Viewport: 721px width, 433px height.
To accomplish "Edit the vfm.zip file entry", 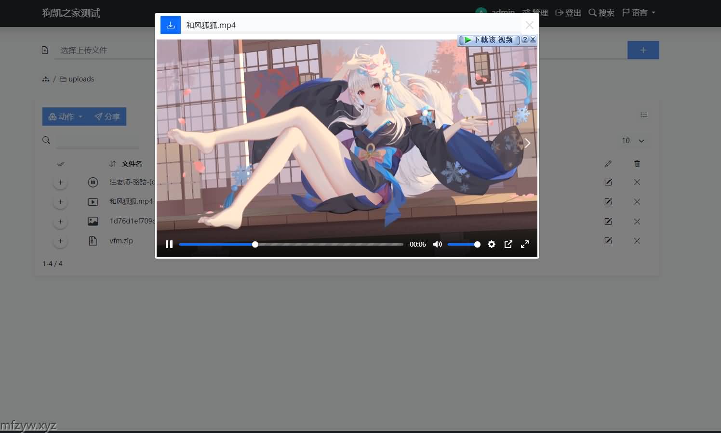I will click(x=608, y=241).
